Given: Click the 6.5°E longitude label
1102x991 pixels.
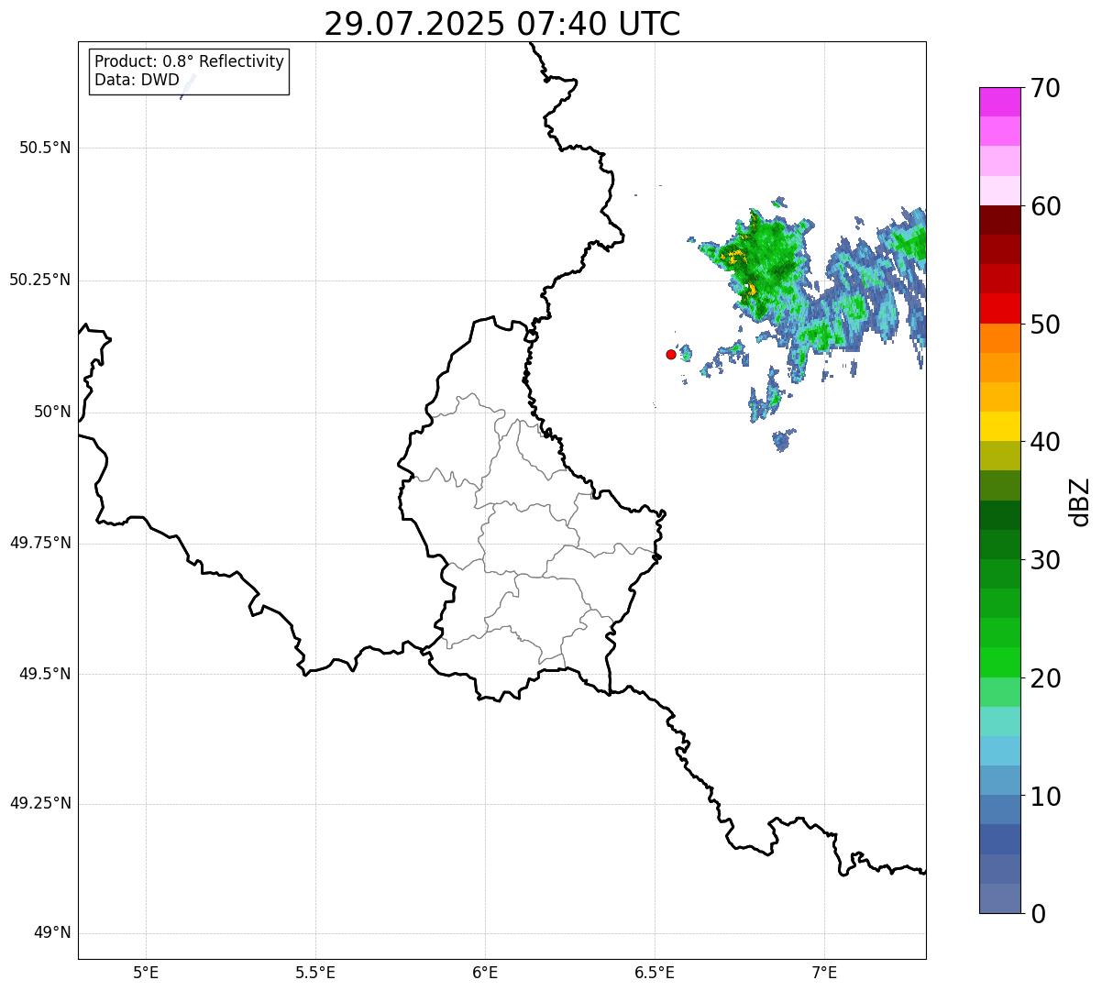Looking at the screenshot, I should pyautogui.click(x=655, y=972).
